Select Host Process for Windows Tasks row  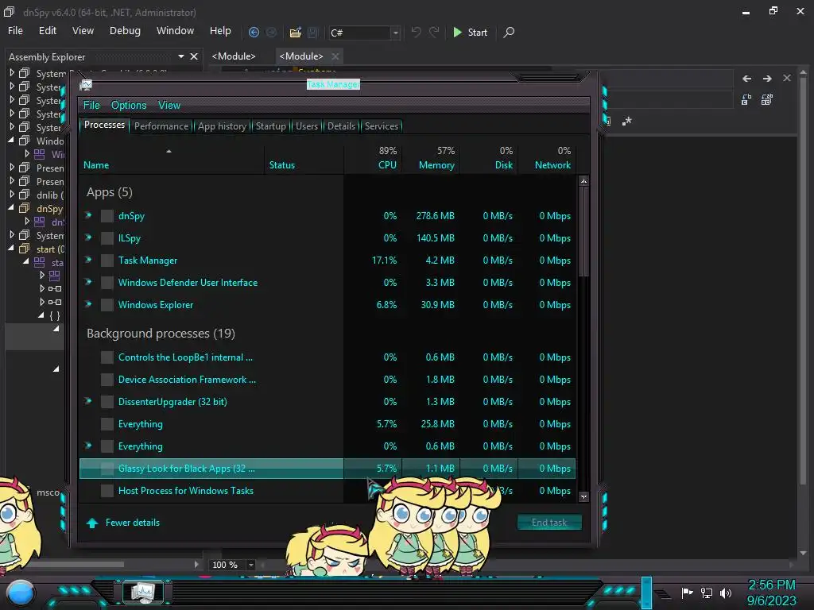327,491
